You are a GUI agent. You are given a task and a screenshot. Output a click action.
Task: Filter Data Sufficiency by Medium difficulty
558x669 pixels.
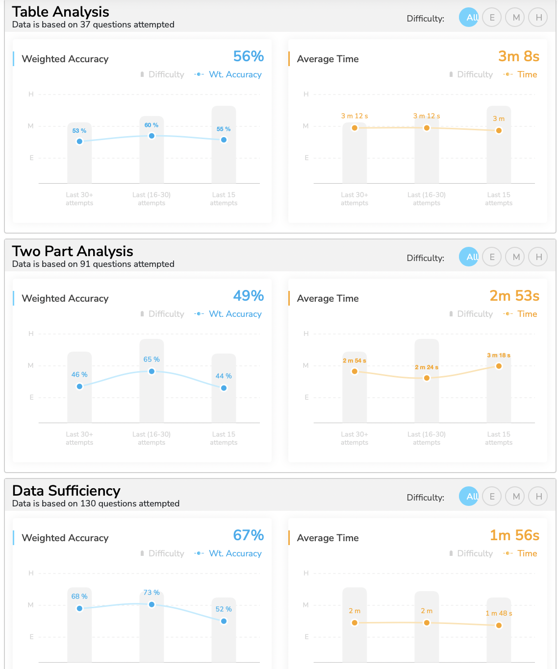coord(516,497)
